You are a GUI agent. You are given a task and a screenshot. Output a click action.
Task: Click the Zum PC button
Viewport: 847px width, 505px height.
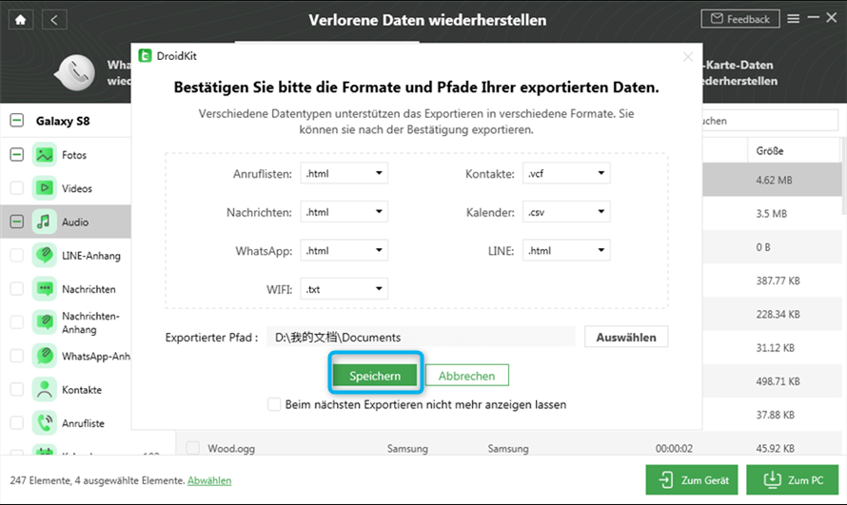[x=793, y=479]
